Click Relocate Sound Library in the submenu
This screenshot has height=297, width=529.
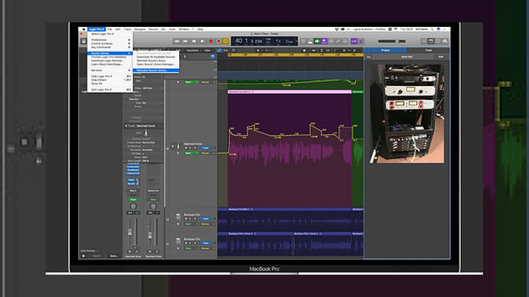156,70
